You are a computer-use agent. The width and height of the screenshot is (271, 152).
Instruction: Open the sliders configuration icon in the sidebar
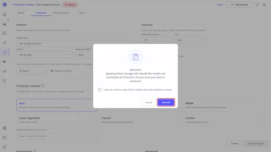coord(4,137)
